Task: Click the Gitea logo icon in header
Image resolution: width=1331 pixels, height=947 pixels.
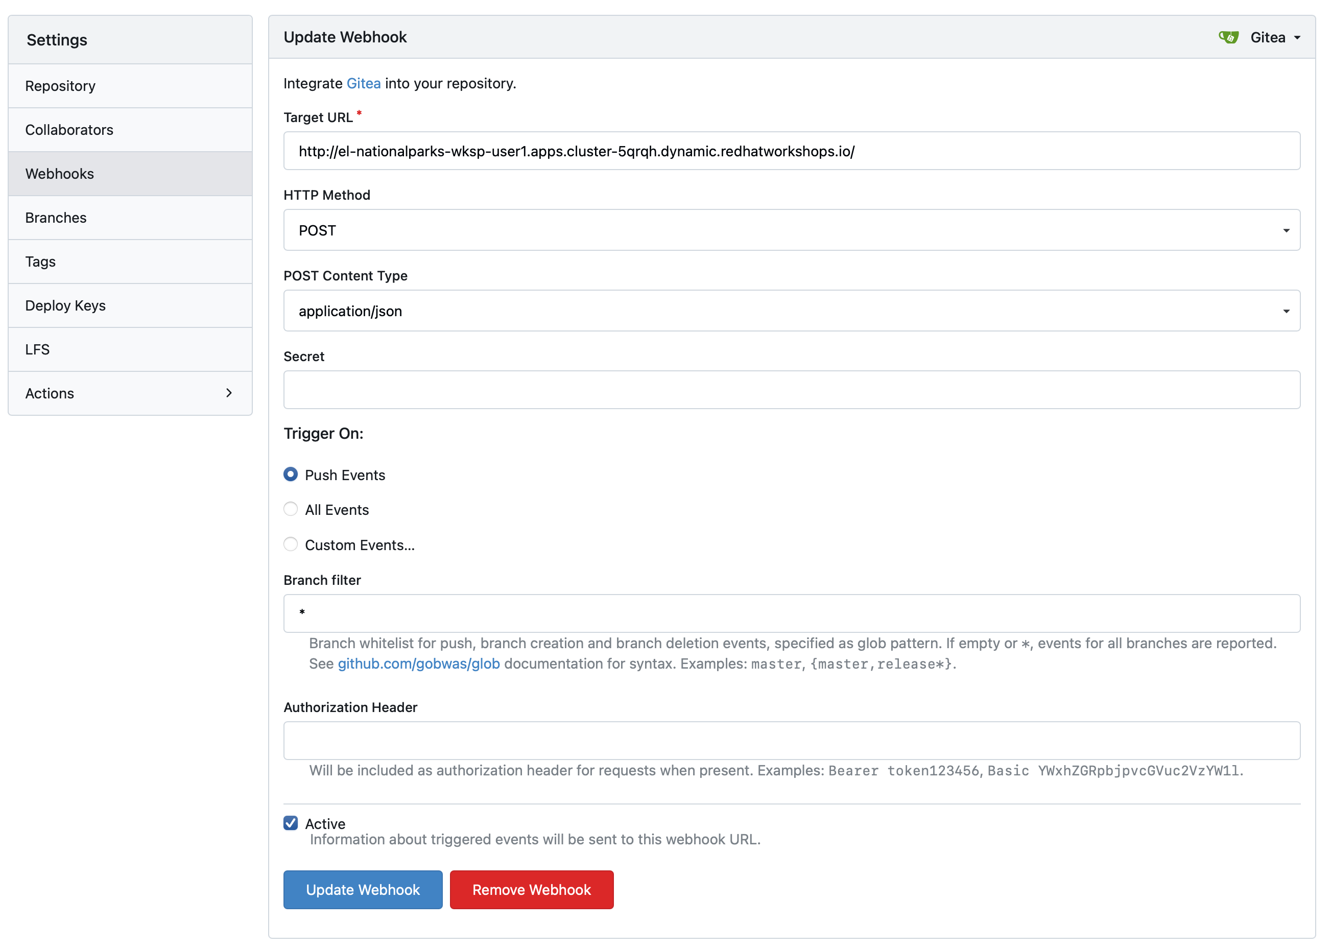Action: (x=1228, y=37)
